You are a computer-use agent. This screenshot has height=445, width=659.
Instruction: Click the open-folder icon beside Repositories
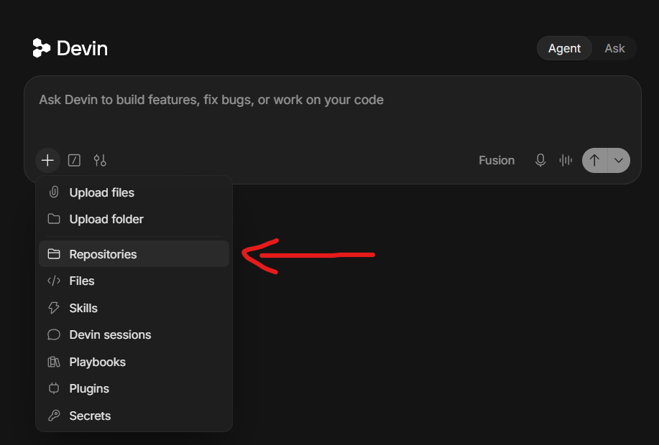click(x=54, y=254)
